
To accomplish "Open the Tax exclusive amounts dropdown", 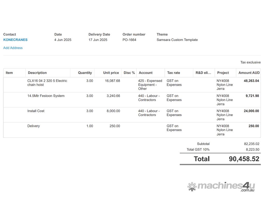I will tap(250, 62).
